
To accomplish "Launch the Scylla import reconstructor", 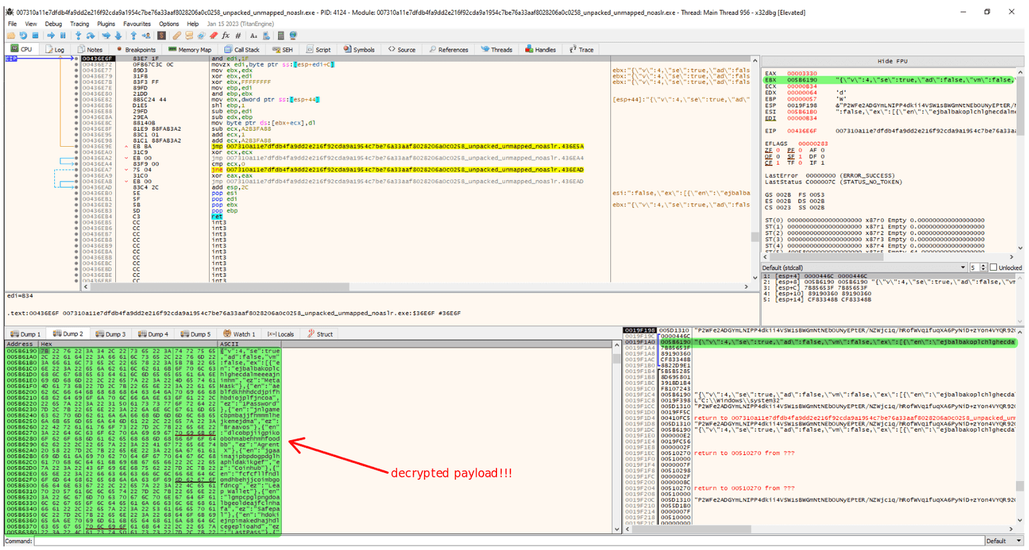I will pyautogui.click(x=160, y=35).
